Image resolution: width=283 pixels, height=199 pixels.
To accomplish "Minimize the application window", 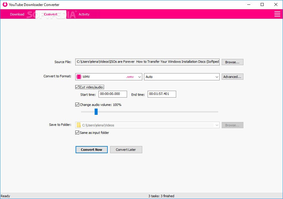I will 248,4.
